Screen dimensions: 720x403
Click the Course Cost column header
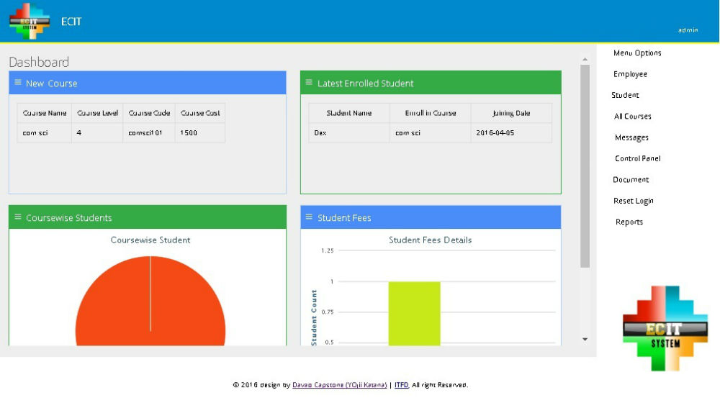(199, 113)
